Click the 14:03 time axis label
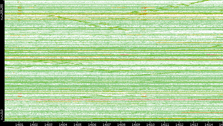Image resolution: width=223 pixels, height=126 pixels. pos(48,124)
